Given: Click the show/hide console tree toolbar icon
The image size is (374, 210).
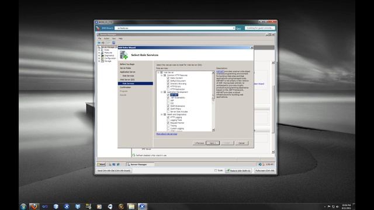Looking at the screenshot, I should (x=109, y=43).
